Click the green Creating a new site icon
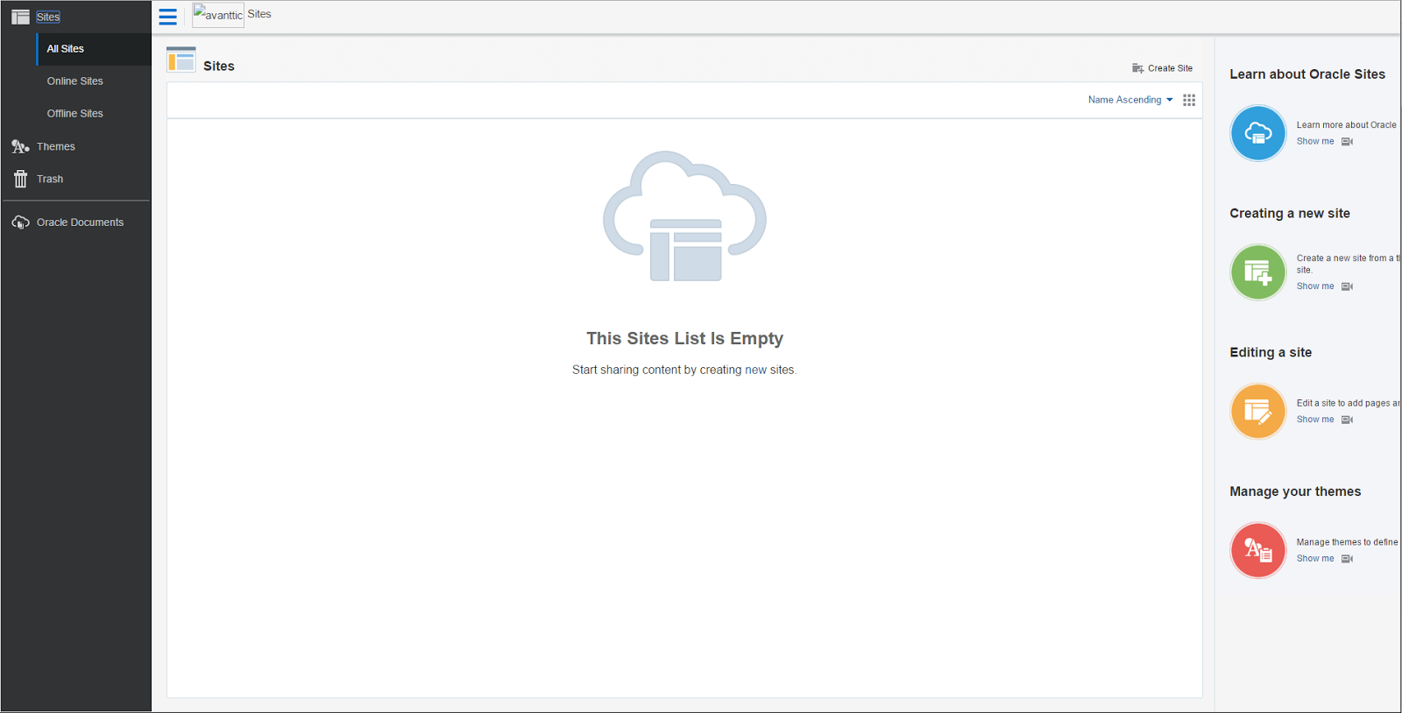The width and height of the screenshot is (1402, 713). pos(1258,272)
